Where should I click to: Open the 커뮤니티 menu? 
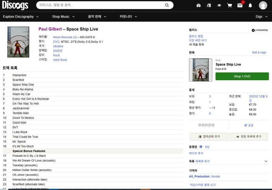(128, 17)
